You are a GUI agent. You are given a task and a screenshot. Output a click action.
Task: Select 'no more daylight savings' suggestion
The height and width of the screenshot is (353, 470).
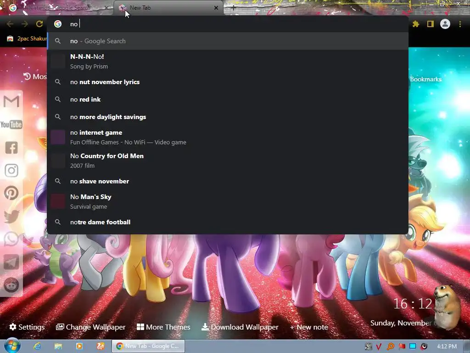[228, 117]
